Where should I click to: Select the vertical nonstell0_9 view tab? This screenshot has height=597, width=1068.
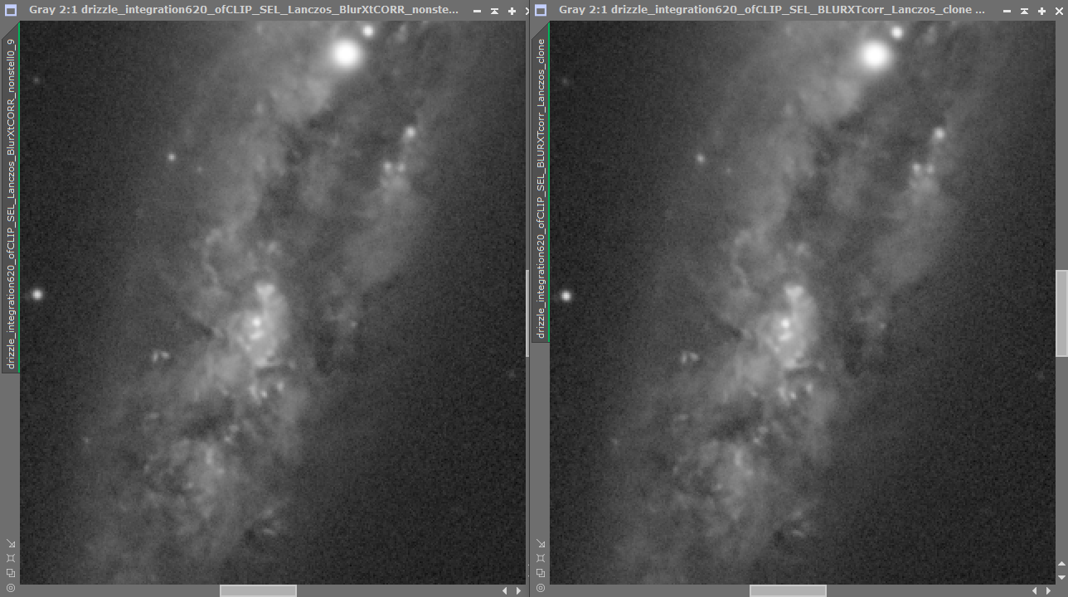tap(11, 203)
